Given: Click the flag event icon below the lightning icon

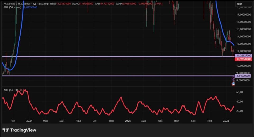Looking at the screenshot, I should [234, 84].
